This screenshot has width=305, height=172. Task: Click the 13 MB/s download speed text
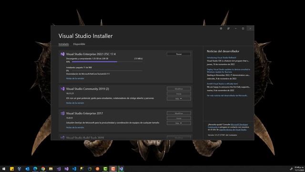138,58
